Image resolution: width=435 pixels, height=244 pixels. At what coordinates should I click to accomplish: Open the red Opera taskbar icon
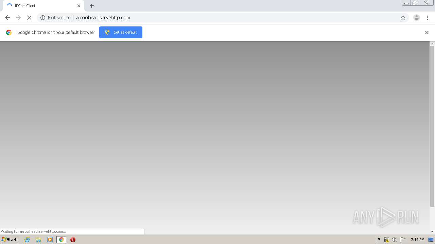pos(73,240)
